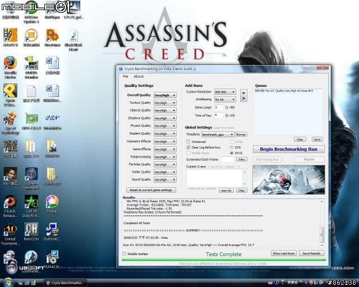The image size is (359, 287).
Task: Click Reset to current game settings
Action: click(x=151, y=190)
